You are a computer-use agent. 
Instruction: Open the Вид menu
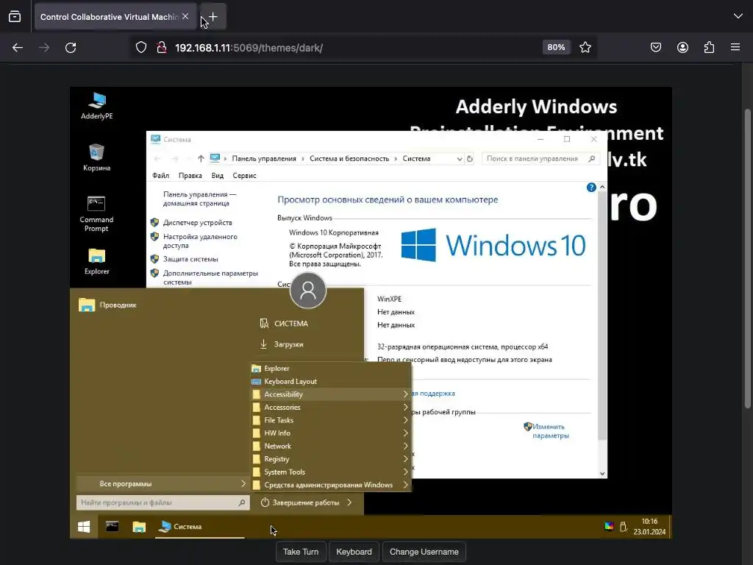pos(218,175)
